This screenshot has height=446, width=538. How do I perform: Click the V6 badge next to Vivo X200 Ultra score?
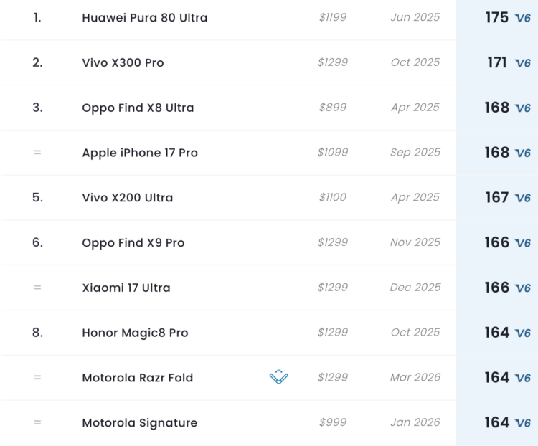[523, 199]
